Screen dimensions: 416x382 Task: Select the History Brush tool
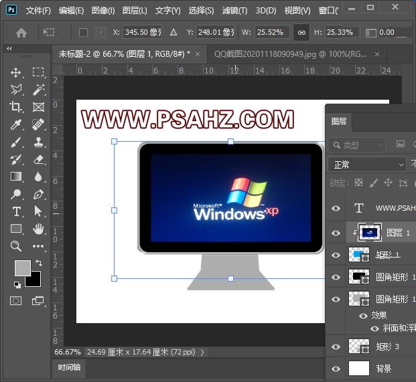coord(16,159)
